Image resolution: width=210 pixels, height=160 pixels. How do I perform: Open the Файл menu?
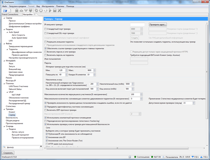(5, 6)
